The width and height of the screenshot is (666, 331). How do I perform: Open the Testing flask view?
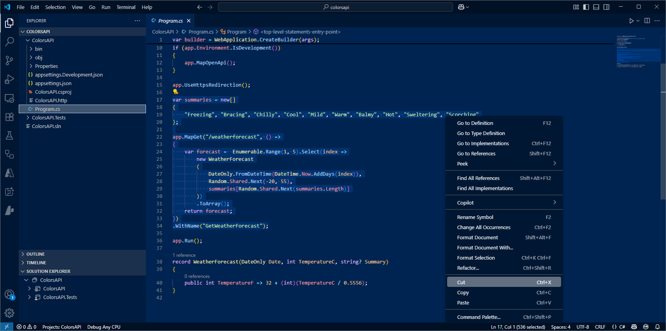(9, 135)
